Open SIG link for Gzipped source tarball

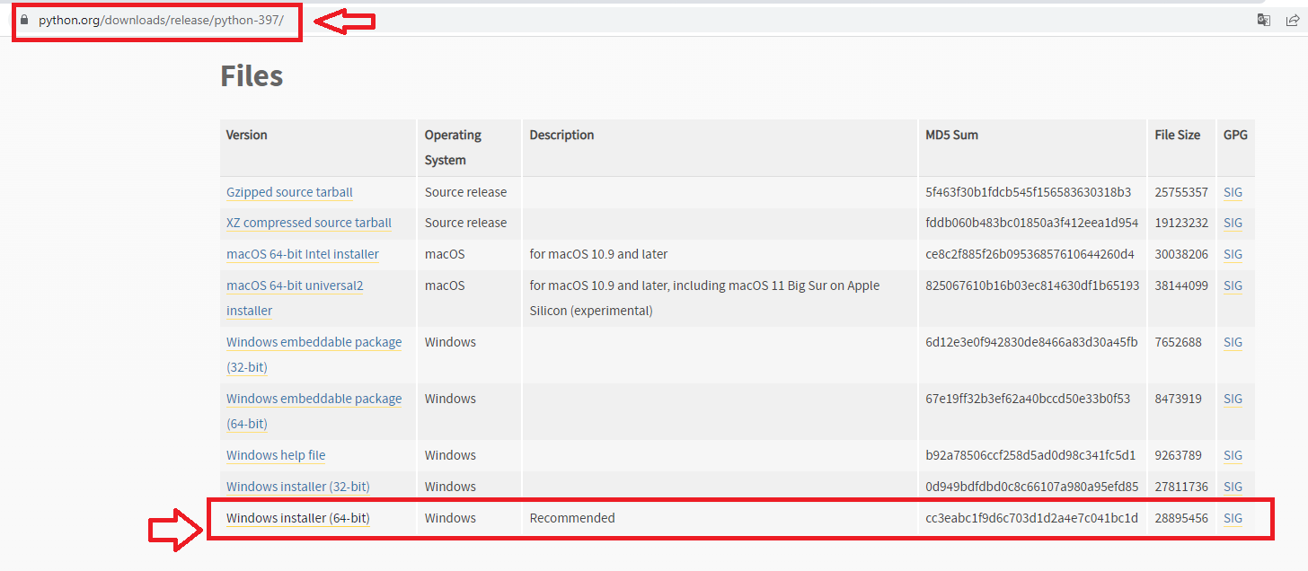(1233, 192)
